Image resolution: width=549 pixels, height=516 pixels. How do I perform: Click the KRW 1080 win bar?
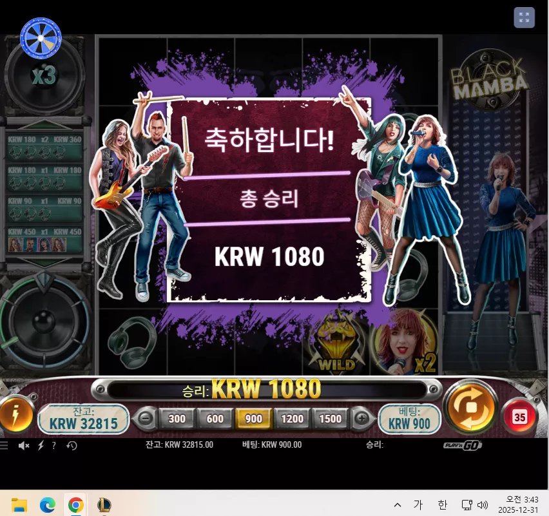click(266, 389)
